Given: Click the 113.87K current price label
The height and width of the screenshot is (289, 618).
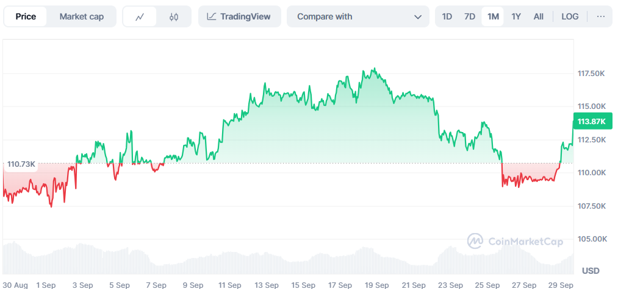Looking at the screenshot, I should pos(591,122).
